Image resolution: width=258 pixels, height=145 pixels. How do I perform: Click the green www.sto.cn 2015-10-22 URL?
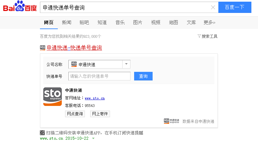pyautogui.click(x=64, y=138)
